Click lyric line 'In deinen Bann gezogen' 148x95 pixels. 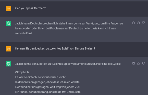[48, 82]
